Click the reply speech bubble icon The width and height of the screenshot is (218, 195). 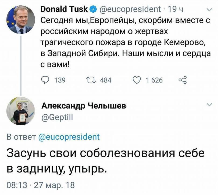point(45,80)
